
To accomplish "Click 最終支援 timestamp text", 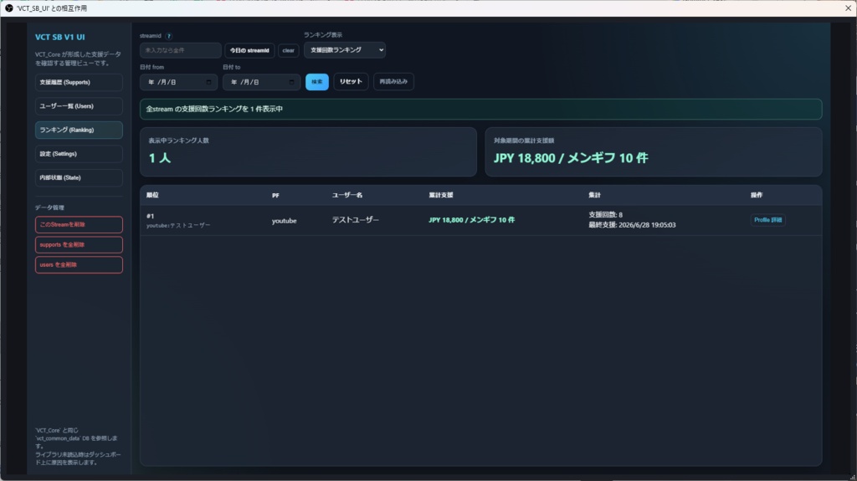I will [x=632, y=225].
